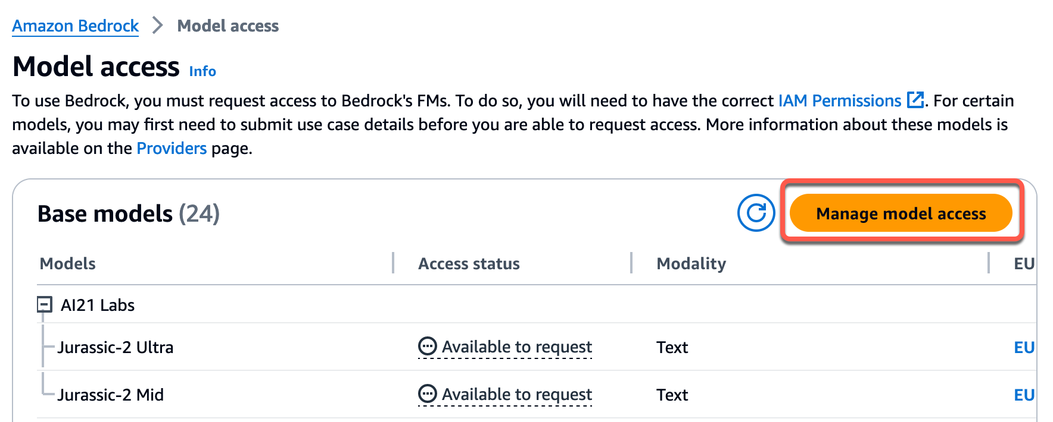Viewport: 1053px width, 422px height.
Task: Click status icon beside Jurassic-2 Mid
Action: pyautogui.click(x=428, y=393)
